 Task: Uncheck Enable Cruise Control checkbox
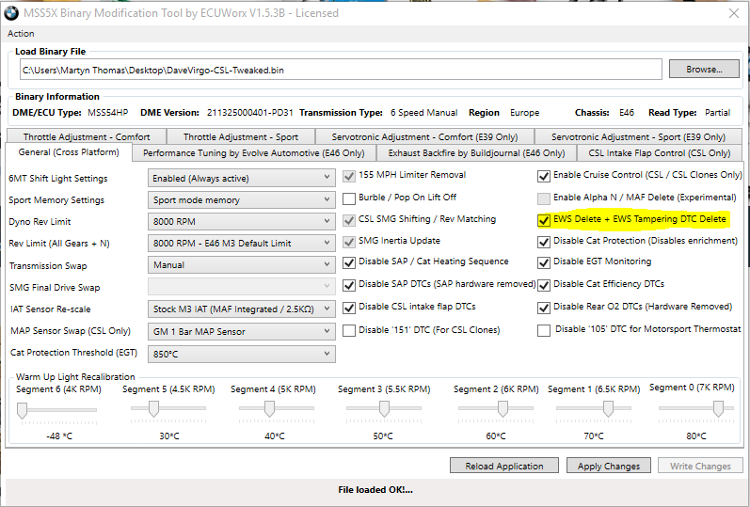pos(543,176)
